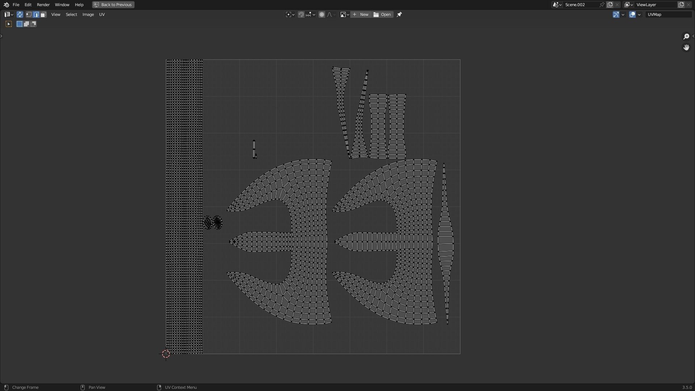Expand the overlays options arrow

639,14
